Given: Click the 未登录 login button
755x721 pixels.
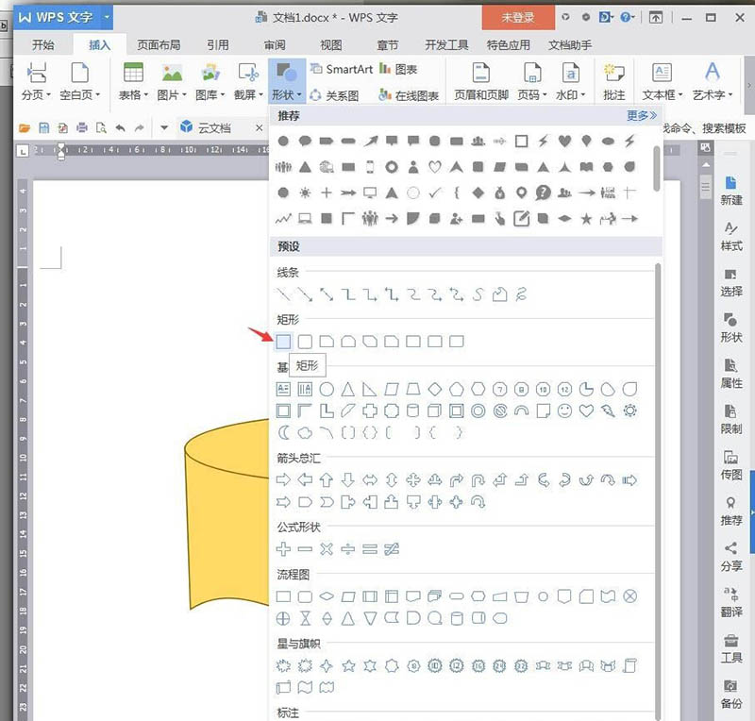Looking at the screenshot, I should [x=517, y=17].
